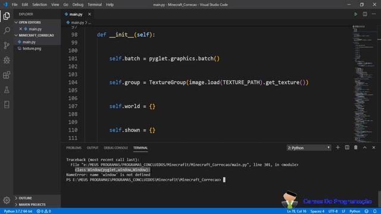Change language mode via Python status item
Image resolution: width=381 pixels, height=214 pixels.
[355, 212]
